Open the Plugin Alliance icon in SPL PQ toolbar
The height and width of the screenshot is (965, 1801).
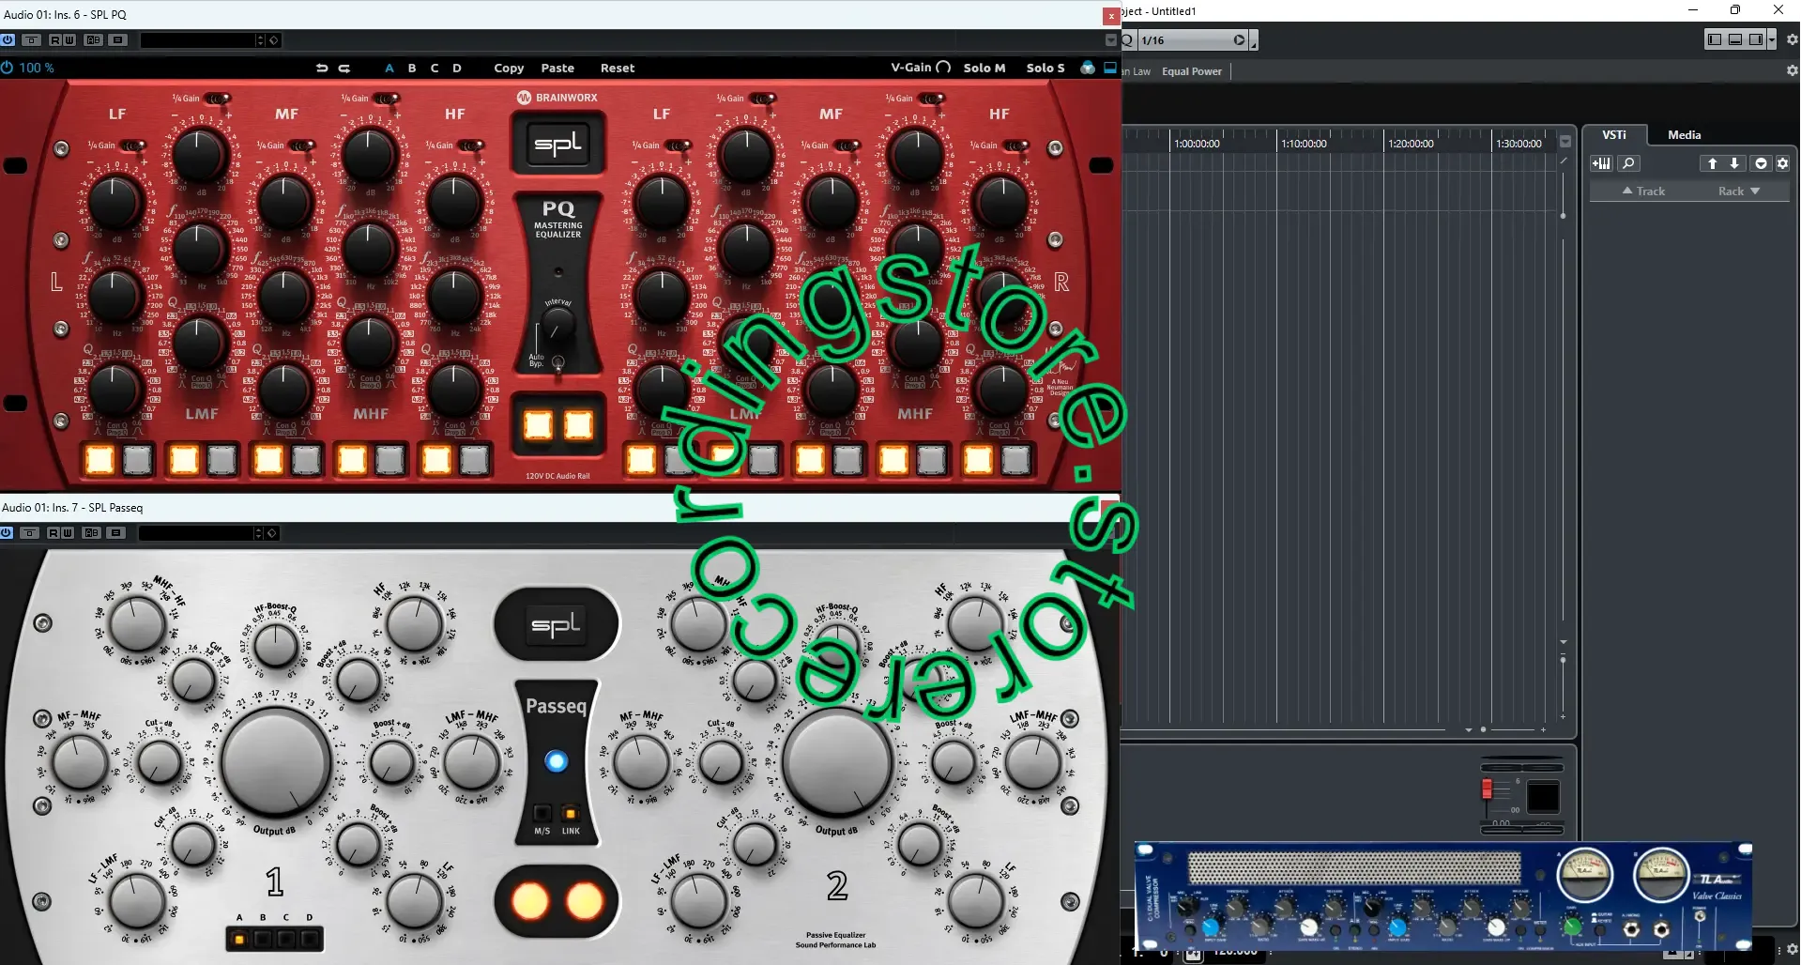pyautogui.click(x=1088, y=68)
